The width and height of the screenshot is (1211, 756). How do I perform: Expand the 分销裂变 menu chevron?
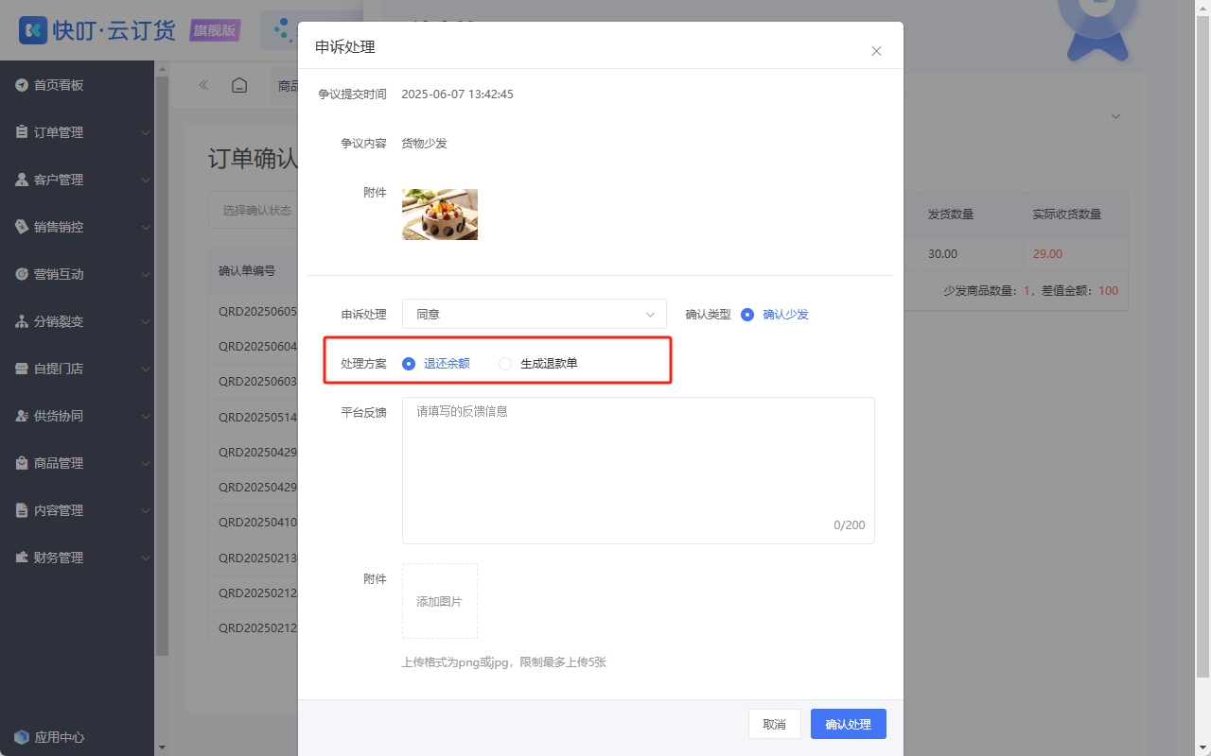[146, 322]
